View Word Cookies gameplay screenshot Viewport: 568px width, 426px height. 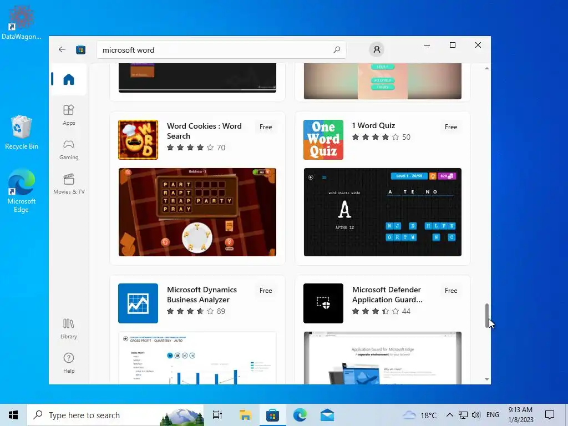197,212
